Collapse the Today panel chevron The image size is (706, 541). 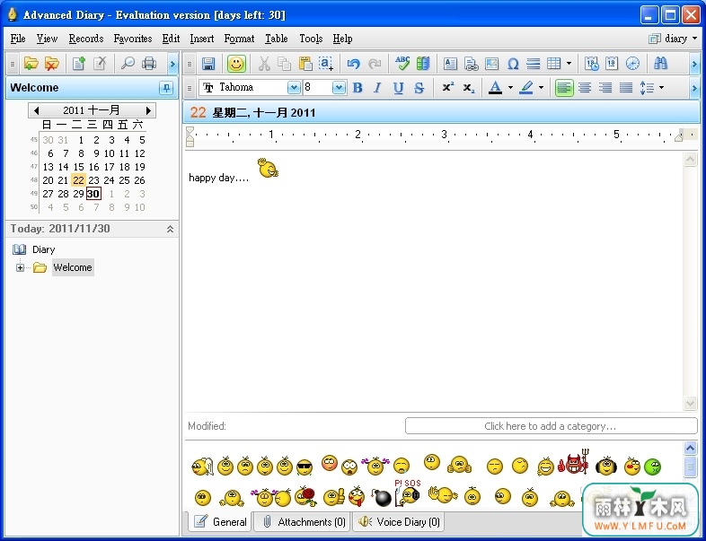[170, 229]
